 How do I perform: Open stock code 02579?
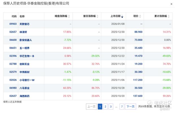13,72
